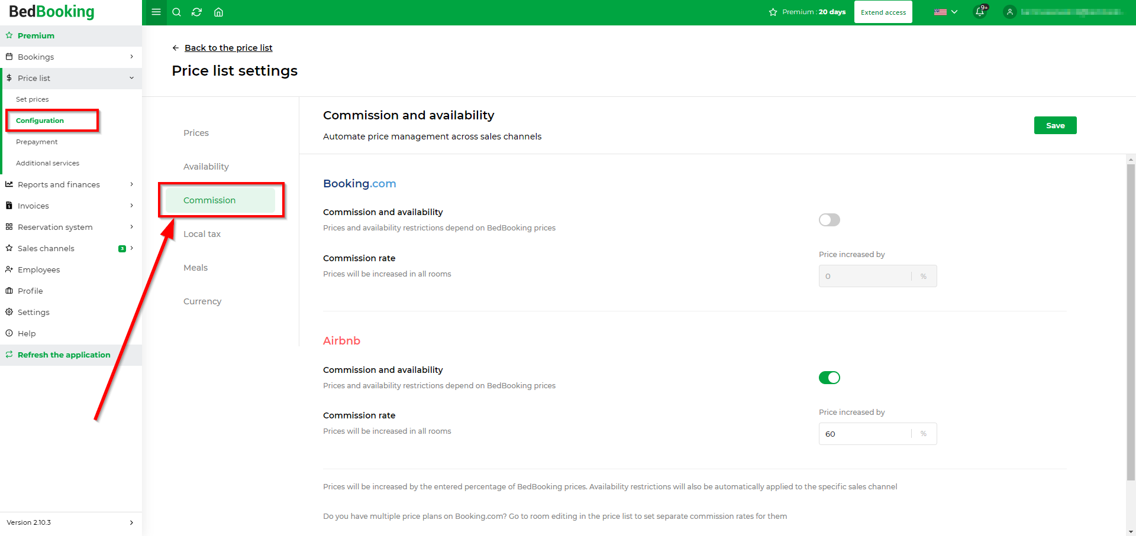Click the back arrow icon before price list link
The height and width of the screenshot is (536, 1136).
tap(176, 48)
